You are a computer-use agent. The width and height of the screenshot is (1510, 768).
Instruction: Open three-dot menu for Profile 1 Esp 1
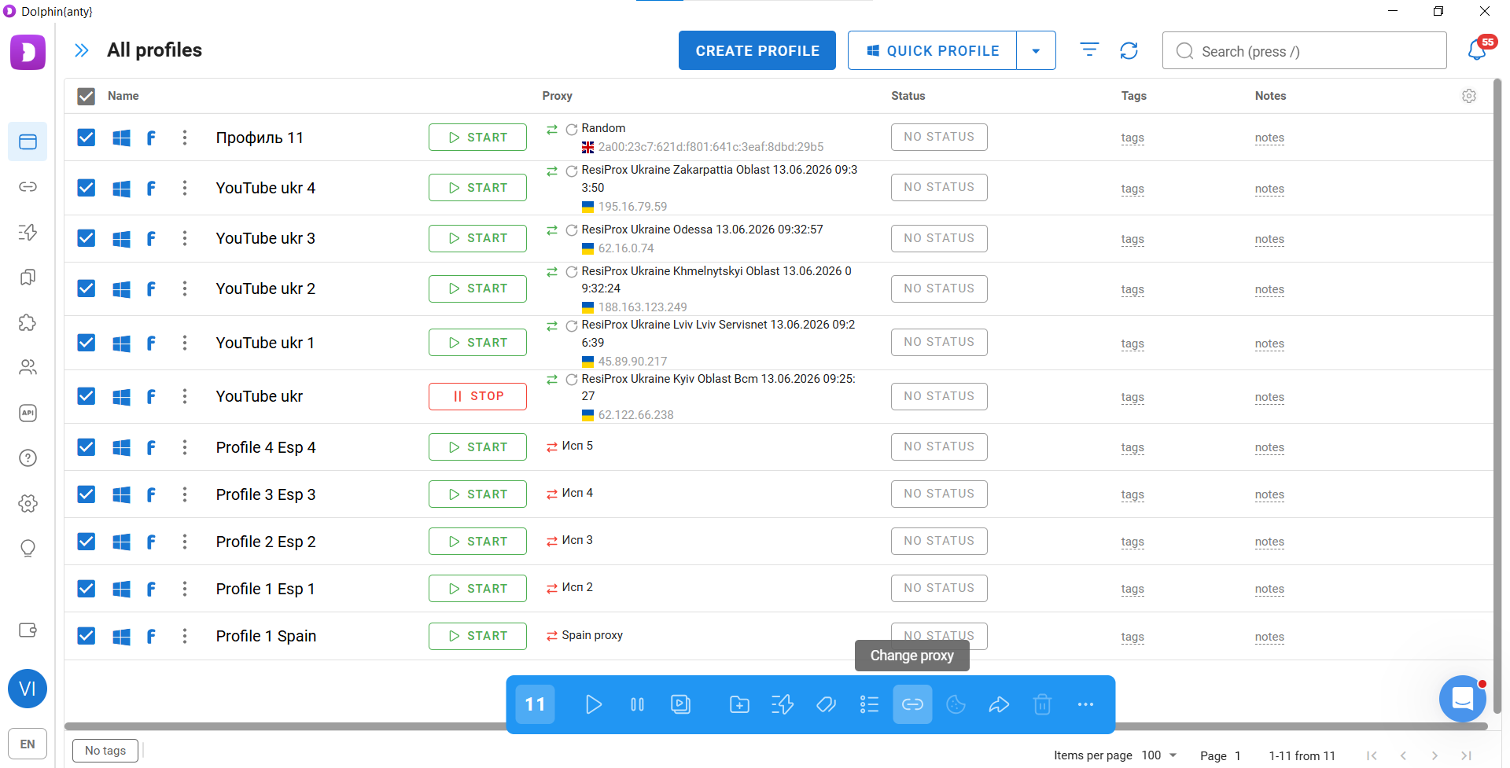click(185, 589)
